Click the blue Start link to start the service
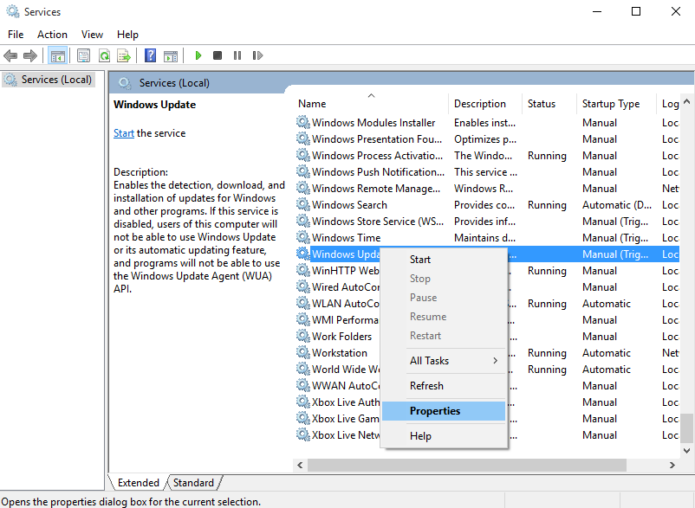Image resolution: width=695 pixels, height=508 pixels. click(124, 133)
